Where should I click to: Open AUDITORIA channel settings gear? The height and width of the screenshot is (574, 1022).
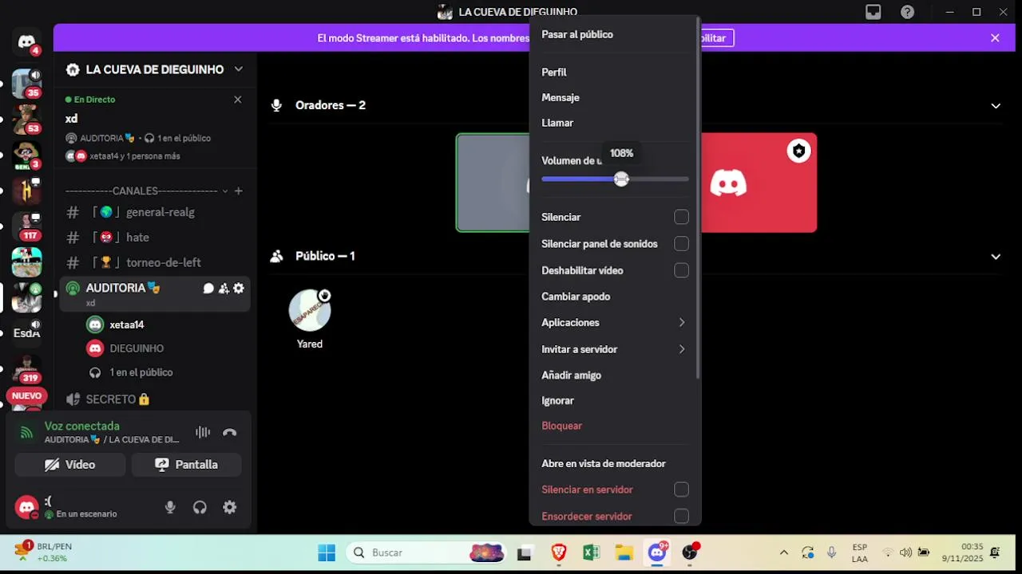pos(239,289)
